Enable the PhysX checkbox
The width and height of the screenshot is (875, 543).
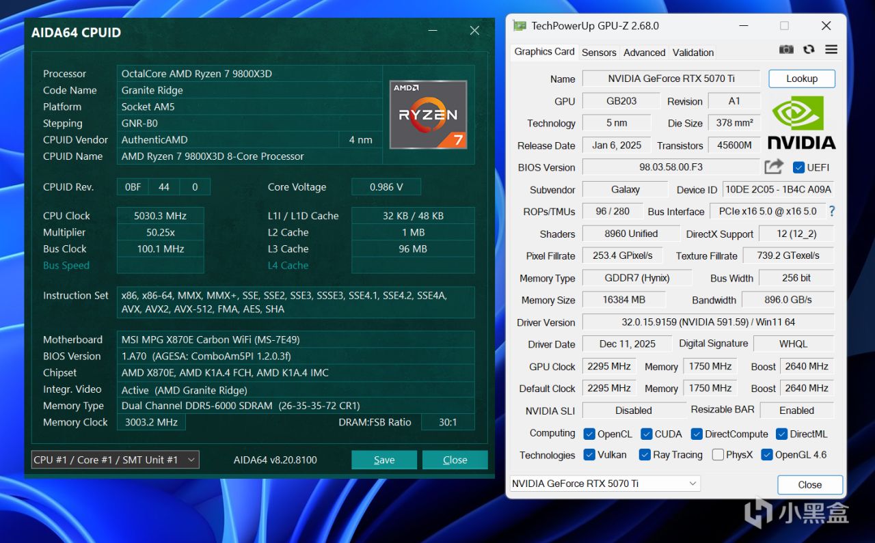(718, 455)
